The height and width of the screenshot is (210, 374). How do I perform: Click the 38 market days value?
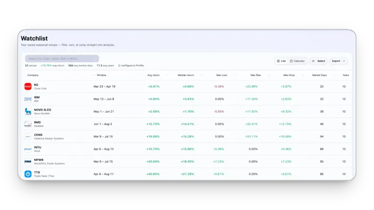[321, 111]
